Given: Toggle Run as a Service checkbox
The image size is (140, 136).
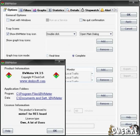Looking at the screenshot, I should [x=47, y=20].
